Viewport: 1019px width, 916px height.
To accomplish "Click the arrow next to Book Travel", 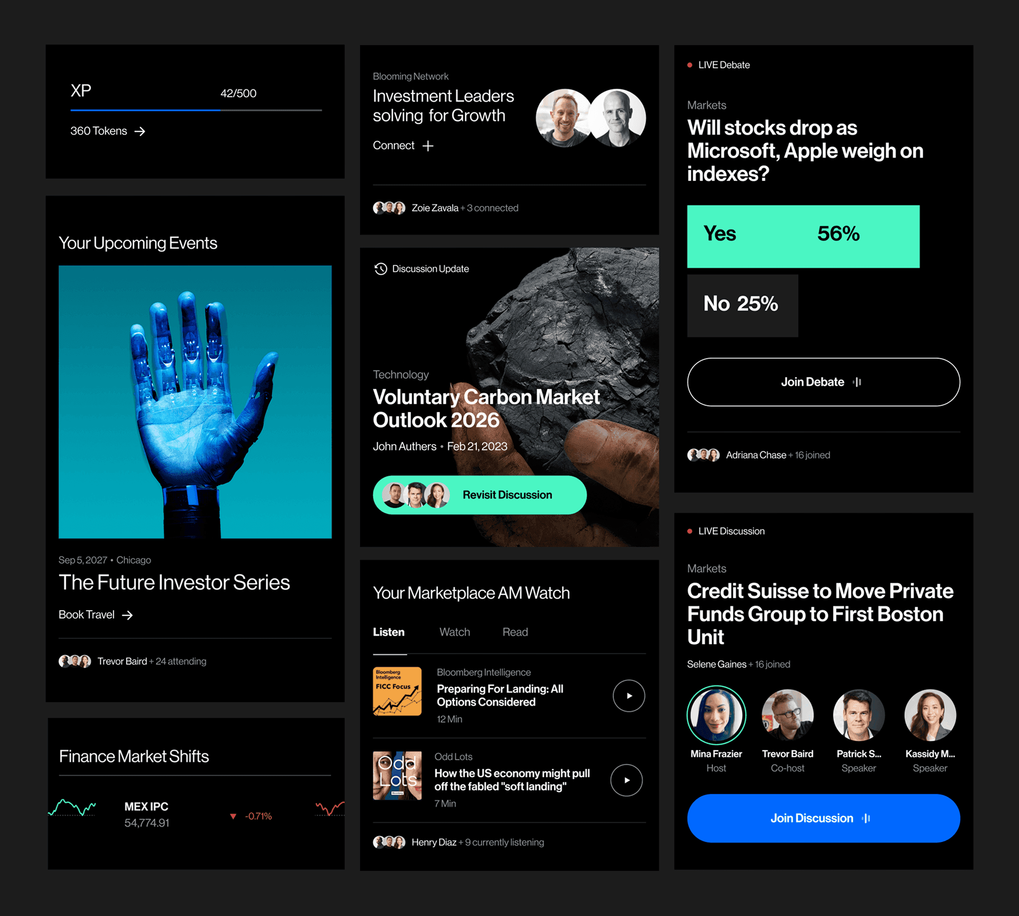I will [x=127, y=615].
